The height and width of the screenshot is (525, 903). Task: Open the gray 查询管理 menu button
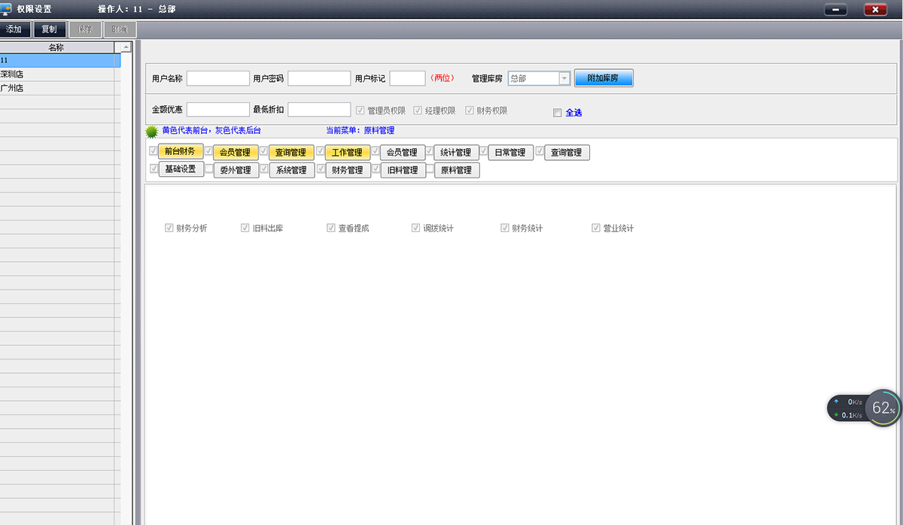[x=567, y=153]
